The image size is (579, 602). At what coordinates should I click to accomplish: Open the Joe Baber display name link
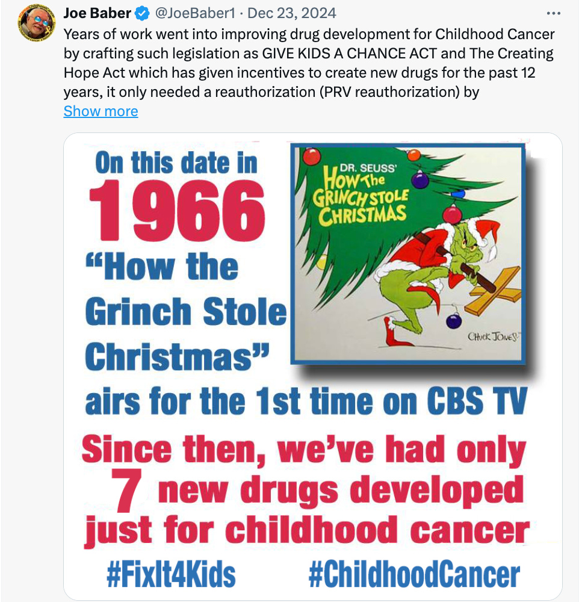pyautogui.click(x=97, y=13)
